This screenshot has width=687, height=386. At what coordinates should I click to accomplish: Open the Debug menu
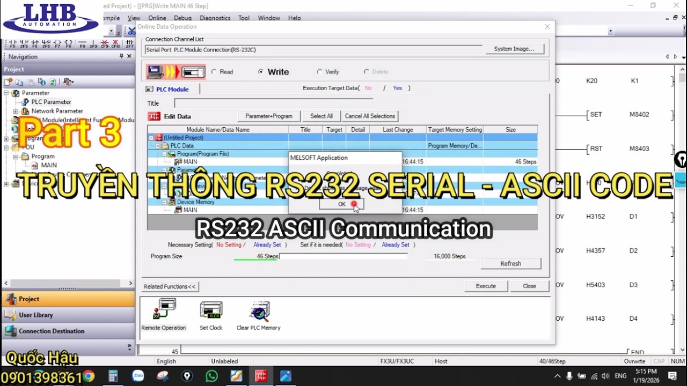coord(182,18)
